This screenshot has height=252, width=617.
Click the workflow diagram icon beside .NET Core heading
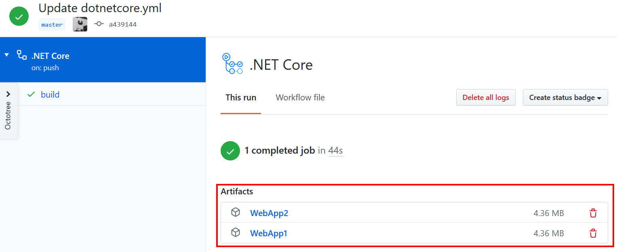pyautogui.click(x=233, y=65)
